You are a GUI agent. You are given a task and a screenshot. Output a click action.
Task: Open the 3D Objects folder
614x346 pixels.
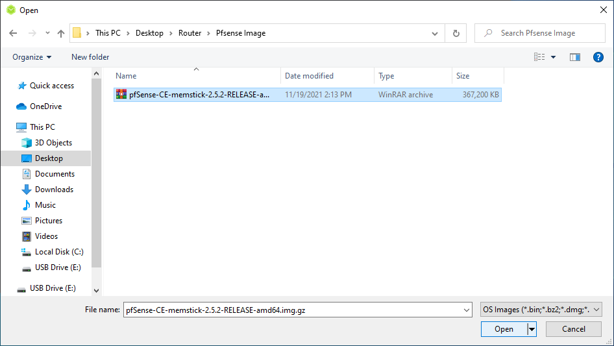tap(54, 143)
